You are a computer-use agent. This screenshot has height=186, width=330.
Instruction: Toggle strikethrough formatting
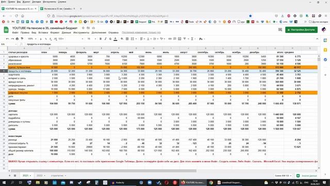[x=110, y=39]
